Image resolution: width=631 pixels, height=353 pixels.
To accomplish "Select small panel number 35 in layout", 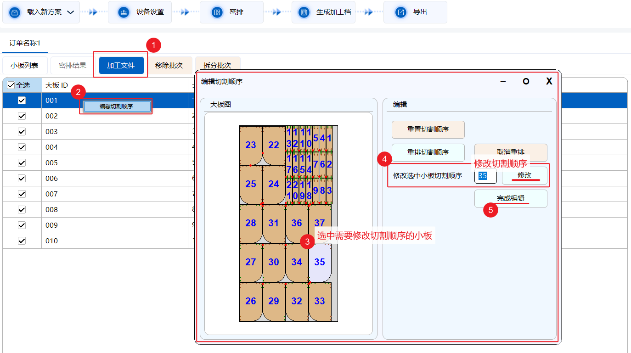I will [320, 262].
